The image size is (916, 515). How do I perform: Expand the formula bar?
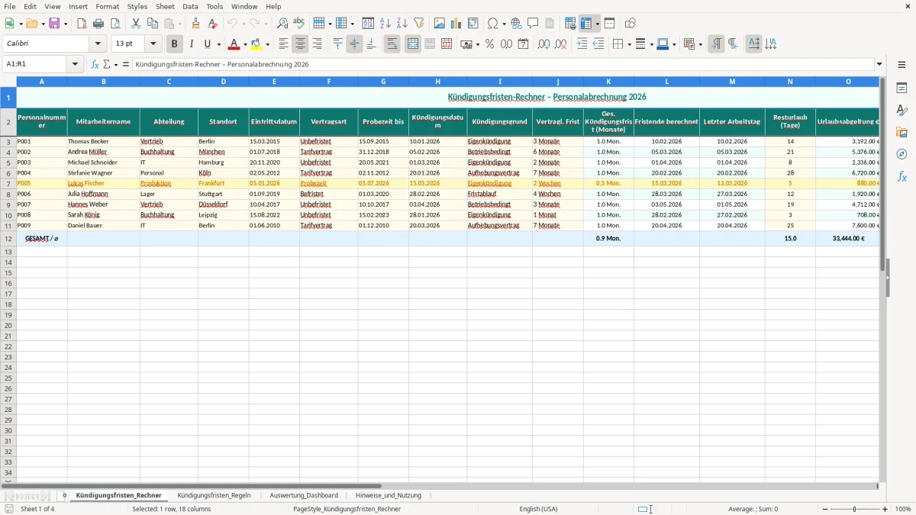point(879,64)
